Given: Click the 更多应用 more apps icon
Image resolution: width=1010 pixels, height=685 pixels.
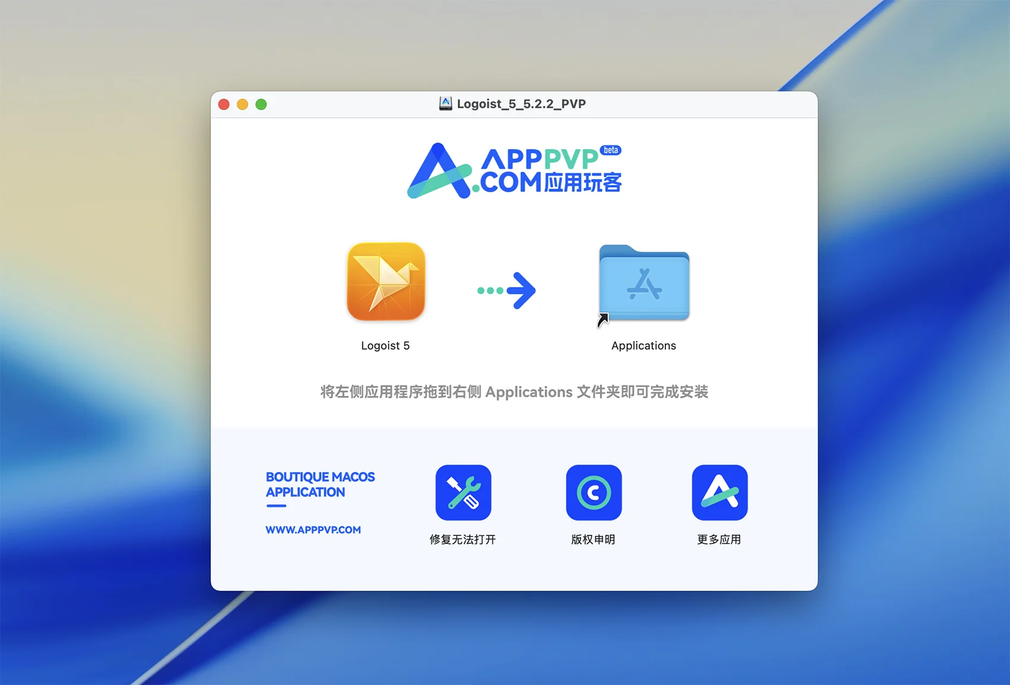Looking at the screenshot, I should (719, 492).
